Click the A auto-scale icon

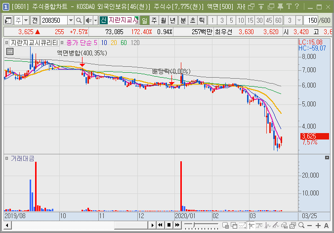326,225
